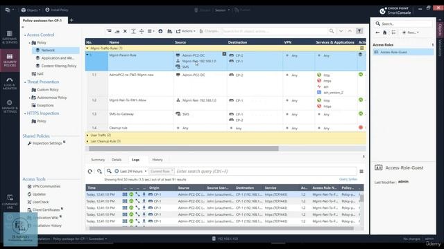Open the Objects menu dropdown
444x249 pixels.
click(x=31, y=10)
